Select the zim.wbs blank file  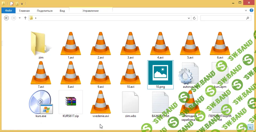(130, 102)
